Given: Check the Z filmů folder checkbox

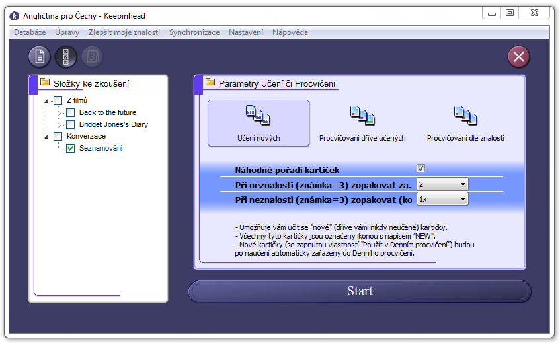Looking at the screenshot, I should coord(58,100).
